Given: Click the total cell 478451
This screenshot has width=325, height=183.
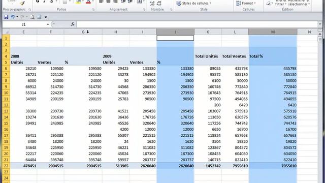Looking at the screenshot, I should [x=23, y=166].
